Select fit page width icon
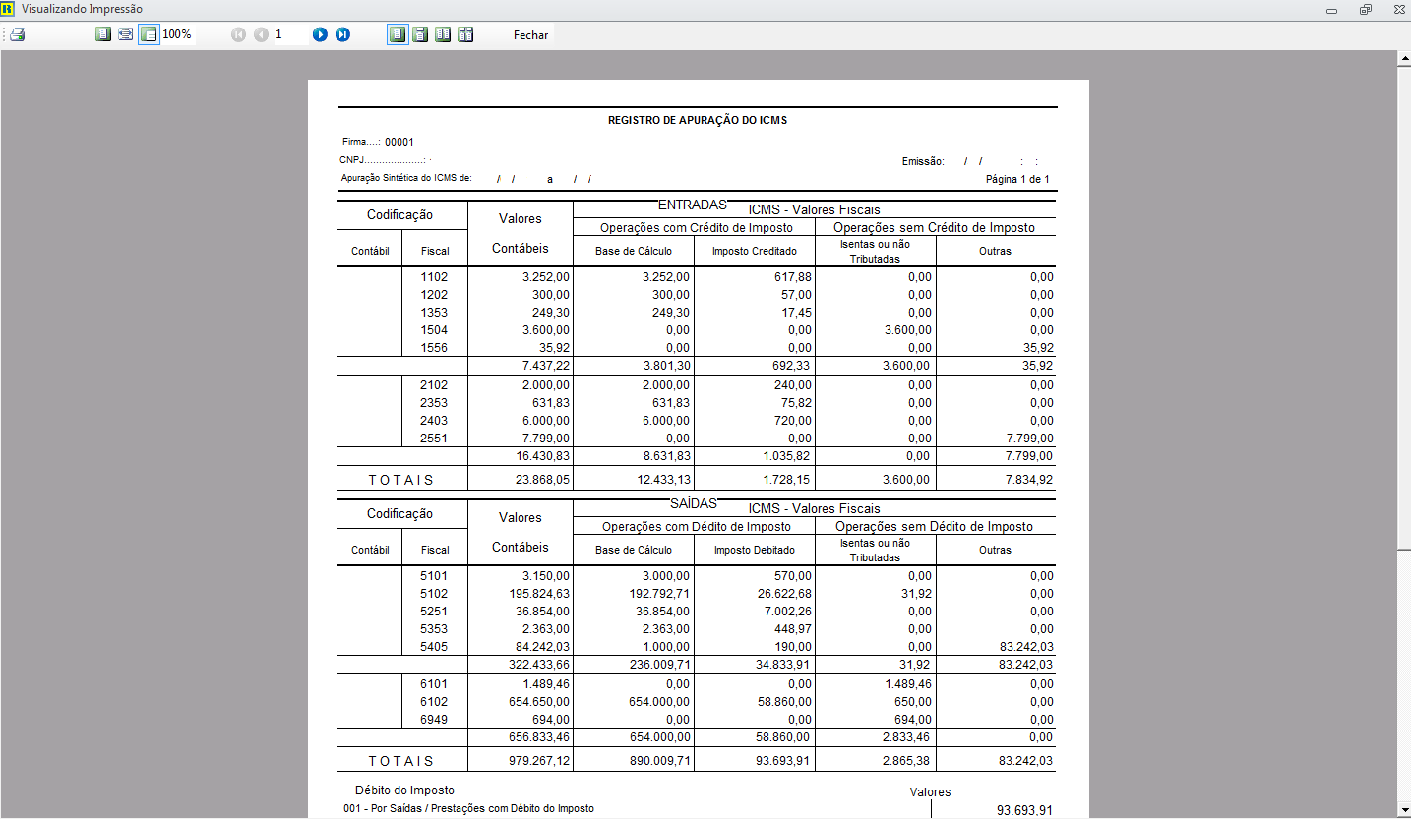 point(125,34)
